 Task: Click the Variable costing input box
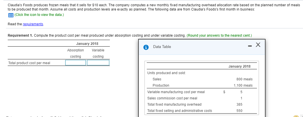coord(98,63)
